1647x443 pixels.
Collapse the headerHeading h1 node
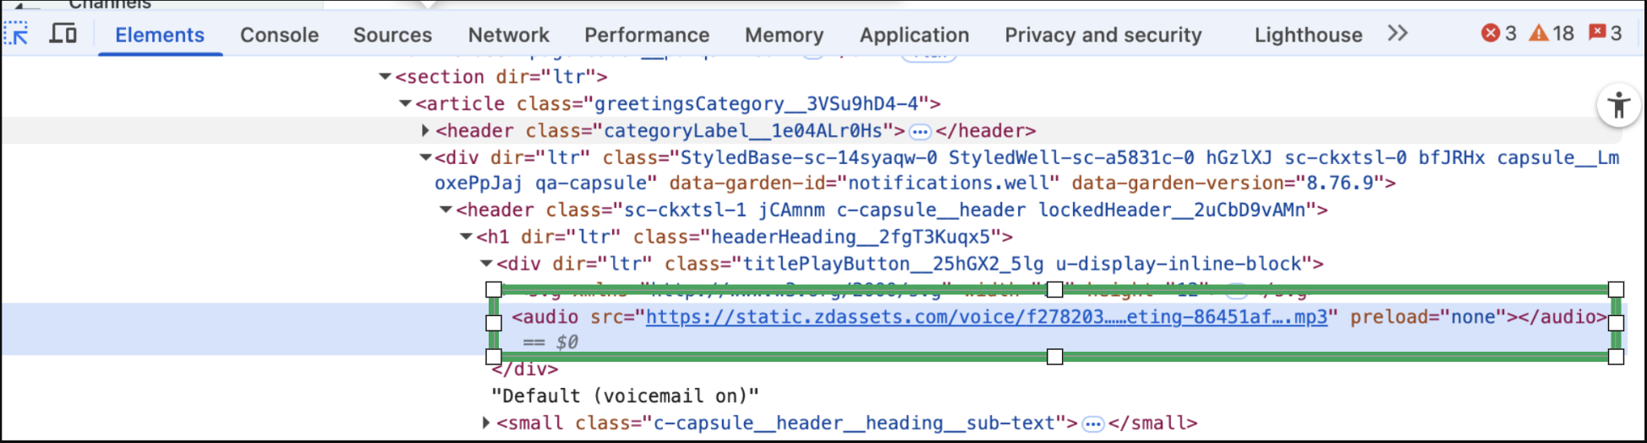point(466,237)
